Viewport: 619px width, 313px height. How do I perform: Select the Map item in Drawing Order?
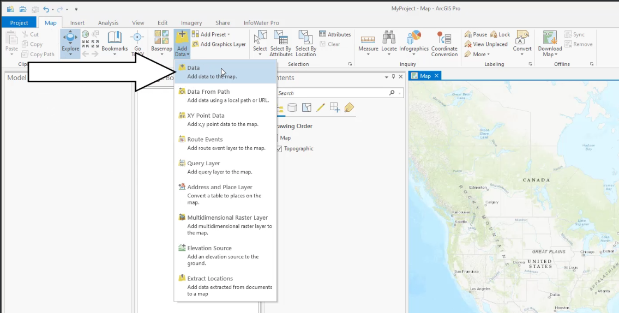(285, 138)
